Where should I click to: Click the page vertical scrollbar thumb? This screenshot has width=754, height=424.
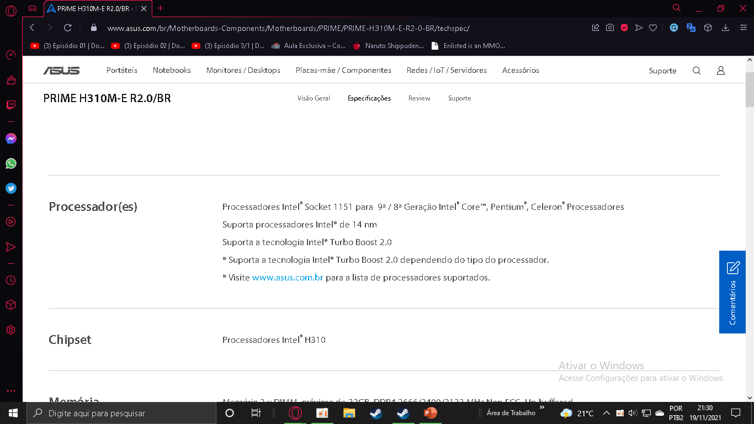tap(750, 89)
